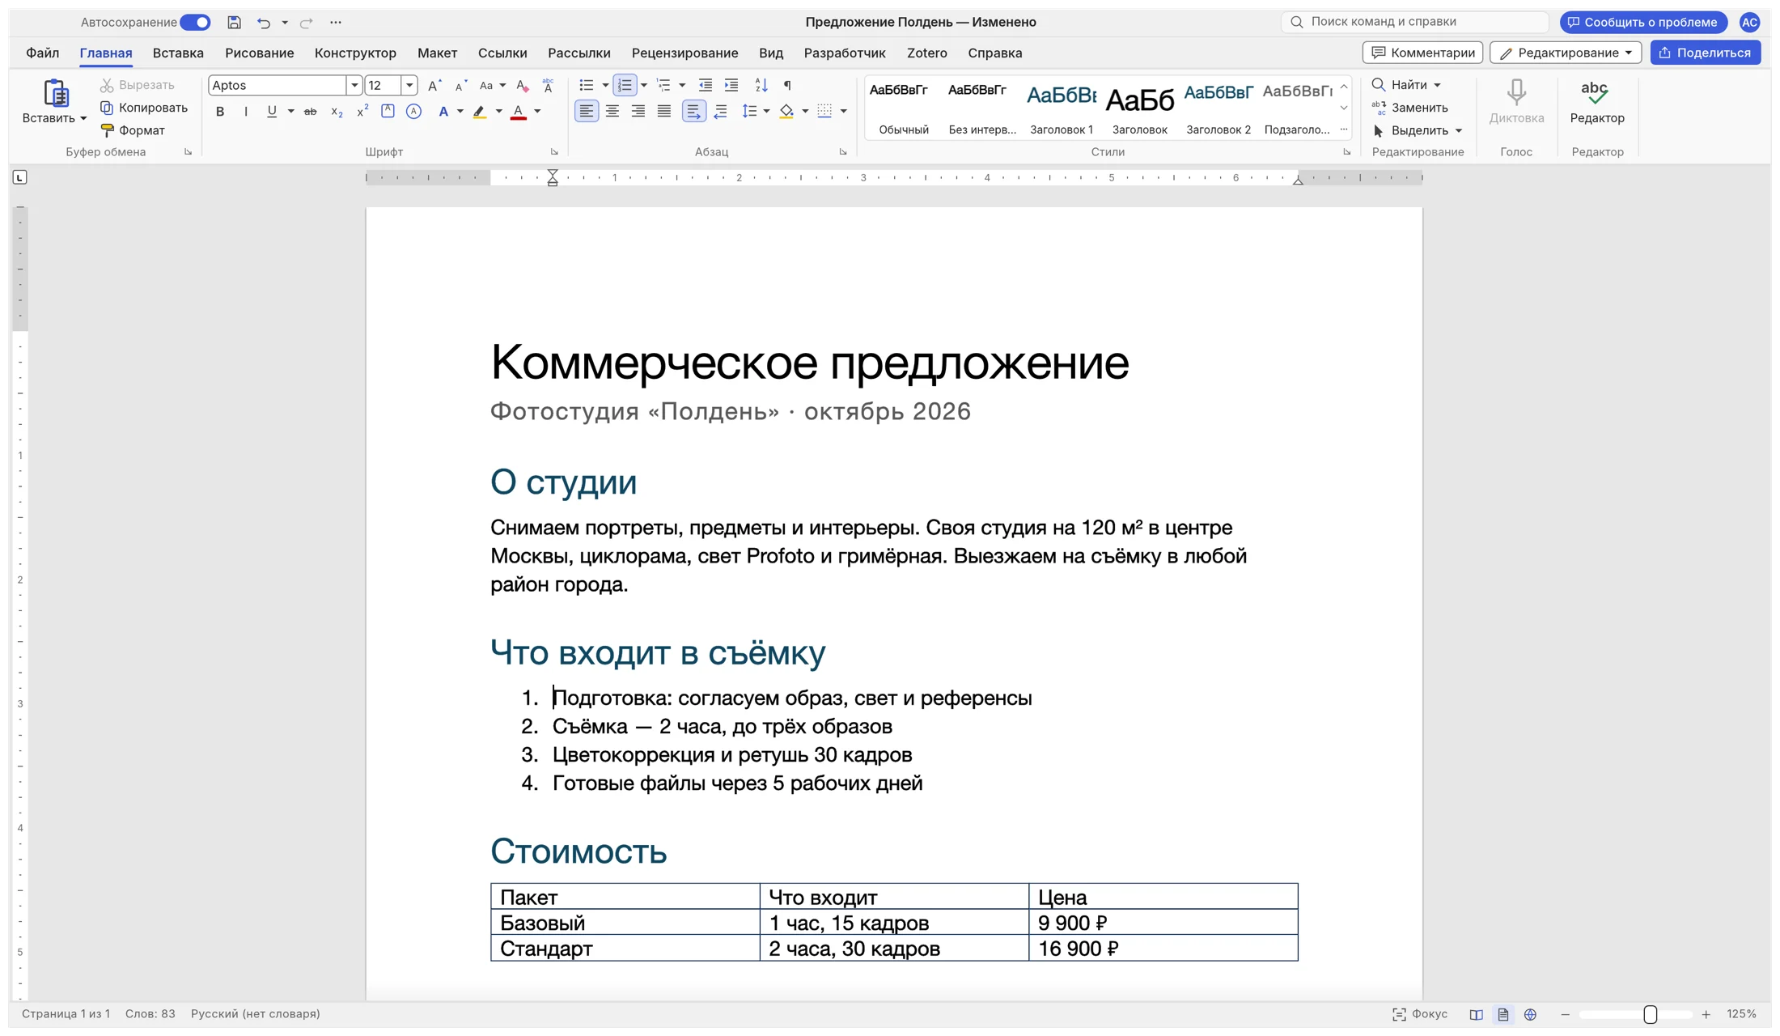Apply the font color swatch
Screen dimensions: 1780x1036
519,112
